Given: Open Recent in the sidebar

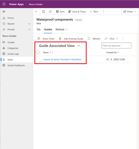Looking at the screenshot, I should (x=11, y=24).
